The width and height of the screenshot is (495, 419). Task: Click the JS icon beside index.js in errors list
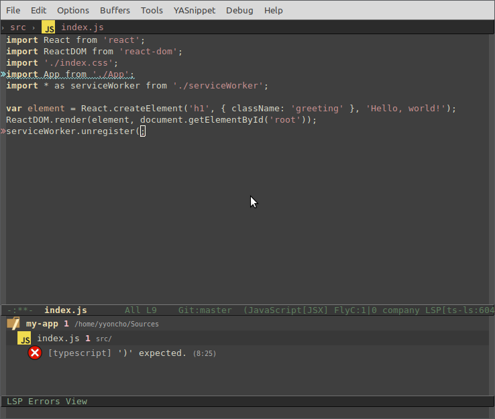25,339
